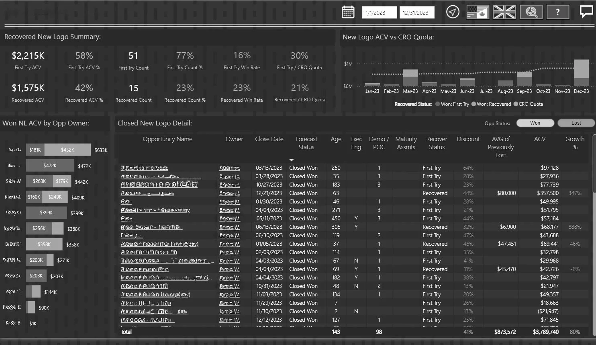Sort by the Growth % column header
Screen dimensions: 596x345
(x=575, y=143)
